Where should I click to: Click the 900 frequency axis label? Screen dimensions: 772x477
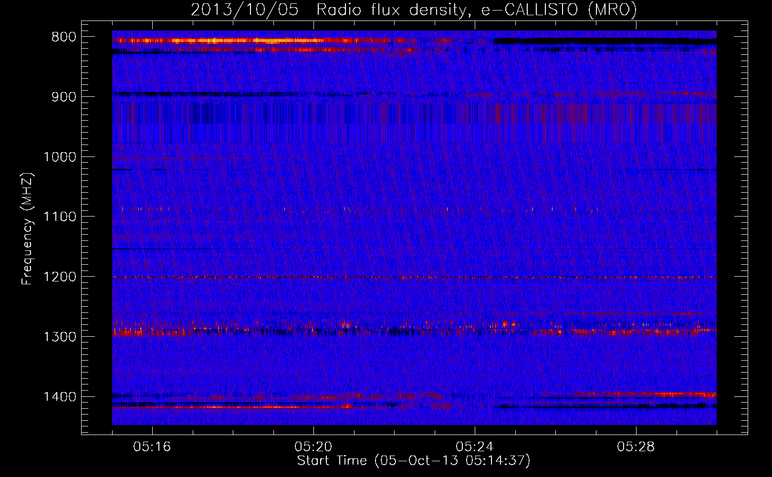coord(63,97)
